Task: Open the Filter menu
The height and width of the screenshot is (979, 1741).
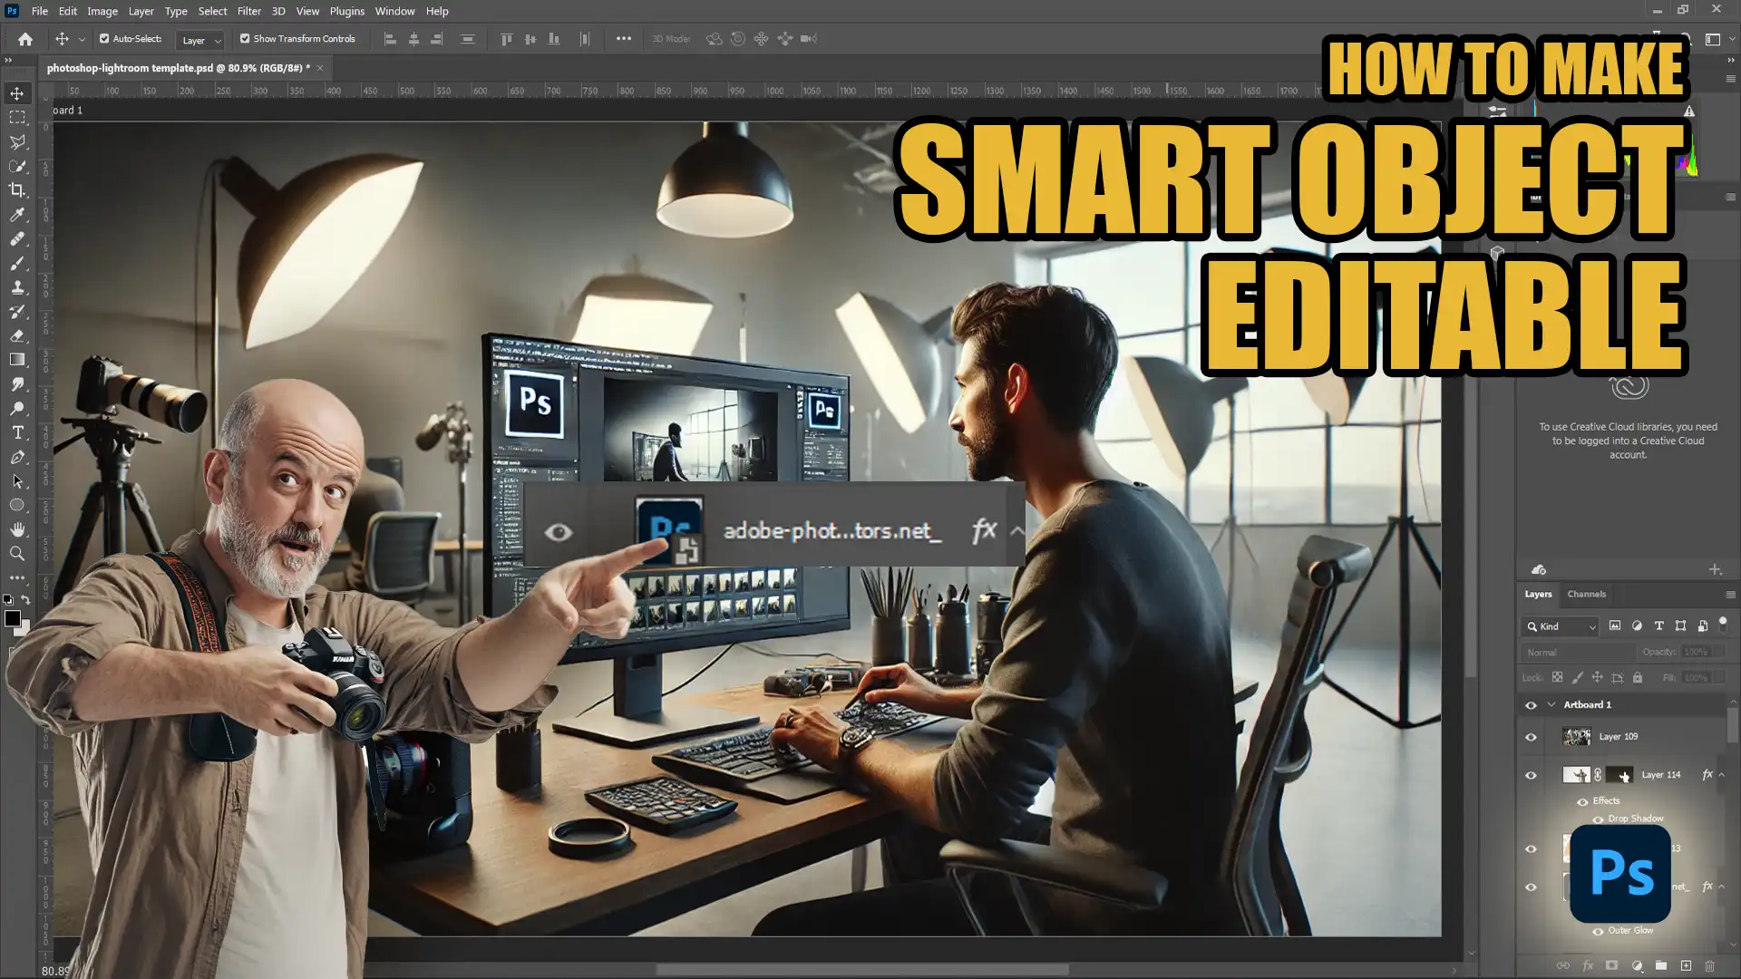Action: (x=249, y=11)
